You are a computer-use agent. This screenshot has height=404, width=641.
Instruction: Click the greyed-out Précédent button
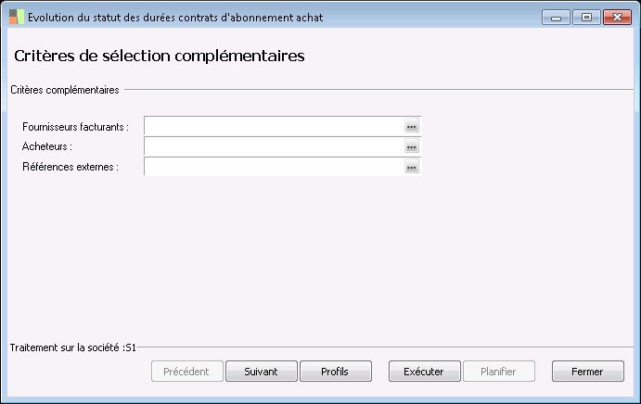click(x=186, y=372)
